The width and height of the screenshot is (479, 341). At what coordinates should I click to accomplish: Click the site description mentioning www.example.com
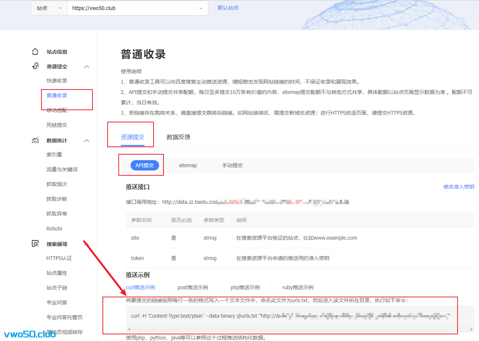coord(297,238)
